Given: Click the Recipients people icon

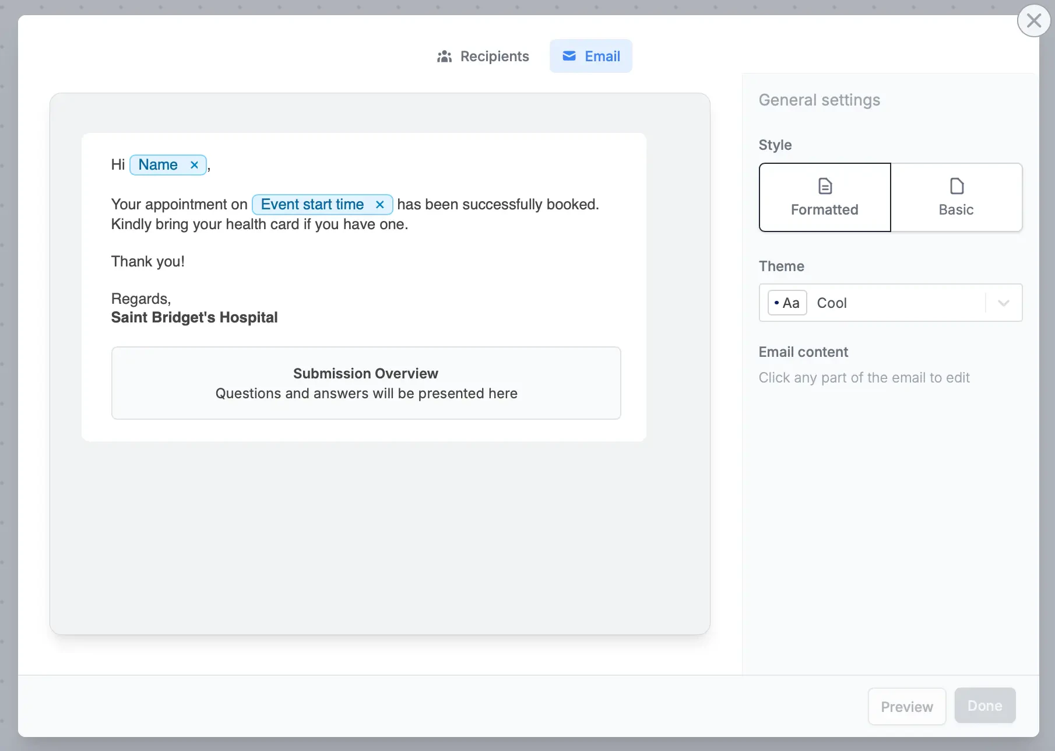Looking at the screenshot, I should point(444,56).
